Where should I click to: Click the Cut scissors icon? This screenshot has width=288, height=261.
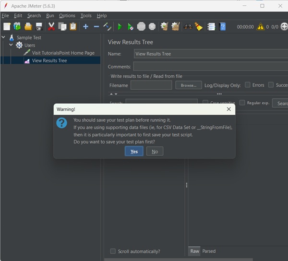click(x=52, y=26)
